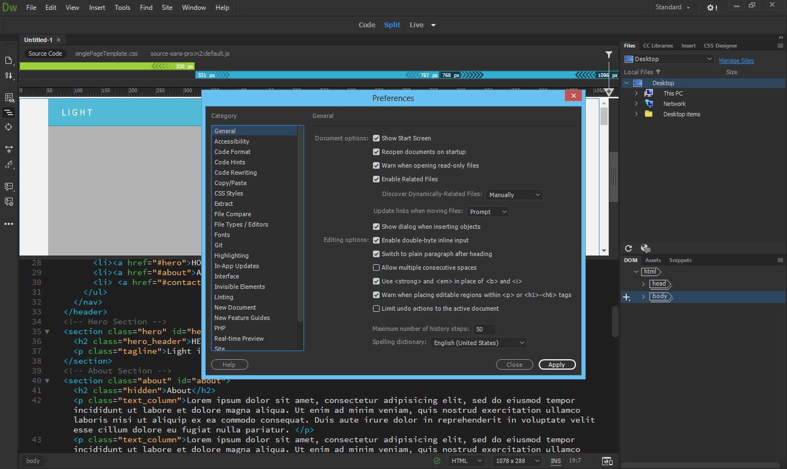Viewport: 787px width, 469px height.
Task: Open the Open Documents file icon
Action: [x=9, y=60]
